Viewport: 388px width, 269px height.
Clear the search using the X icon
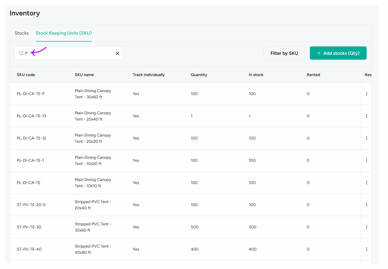click(x=117, y=53)
